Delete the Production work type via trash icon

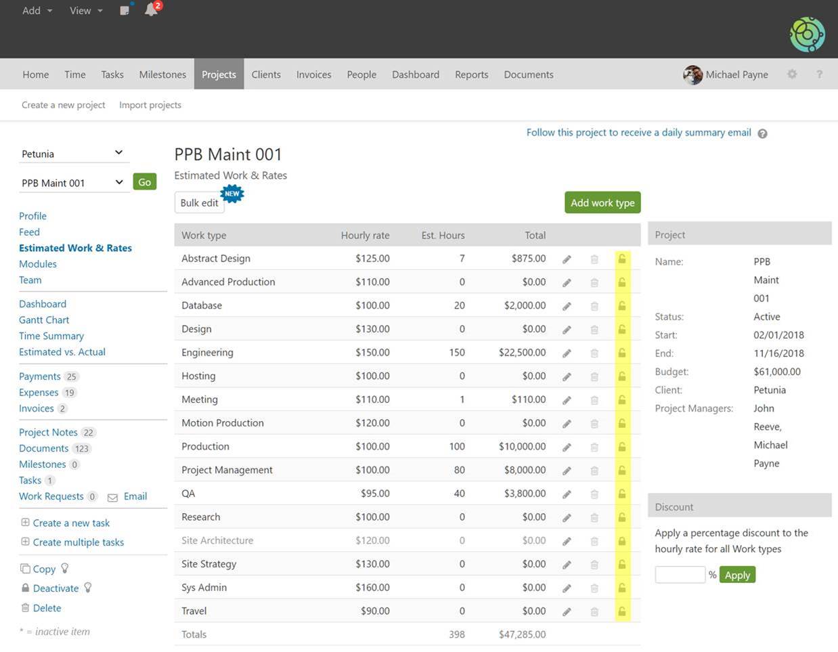(x=594, y=447)
